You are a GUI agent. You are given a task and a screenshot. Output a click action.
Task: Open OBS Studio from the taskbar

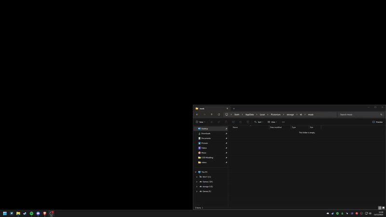(52, 214)
